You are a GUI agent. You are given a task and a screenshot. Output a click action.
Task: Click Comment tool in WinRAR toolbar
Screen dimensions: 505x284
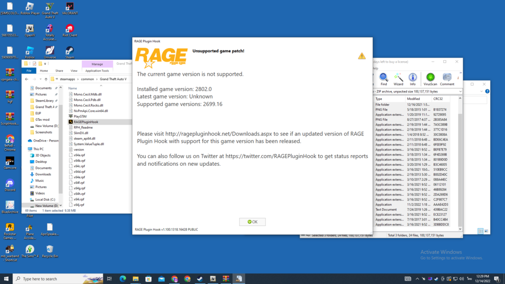click(447, 79)
